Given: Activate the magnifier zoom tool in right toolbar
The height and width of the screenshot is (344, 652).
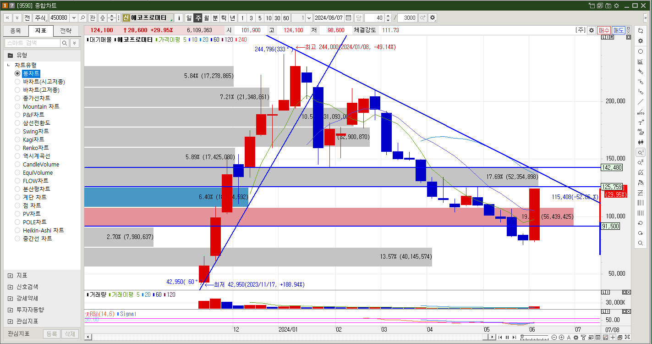Looking at the screenshot, I should [641, 152].
